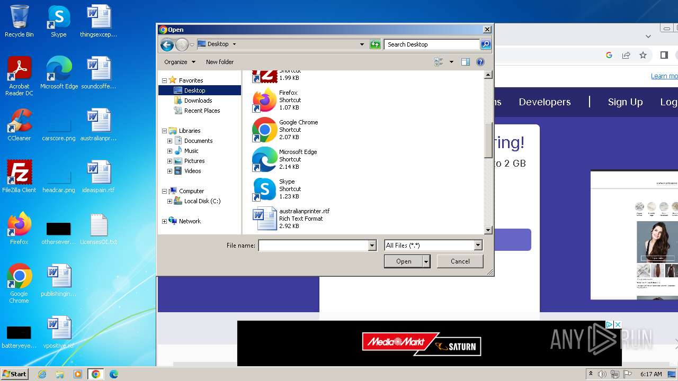
Task: Select Acrobat Reader DC desktop icon
Action: 19,77
